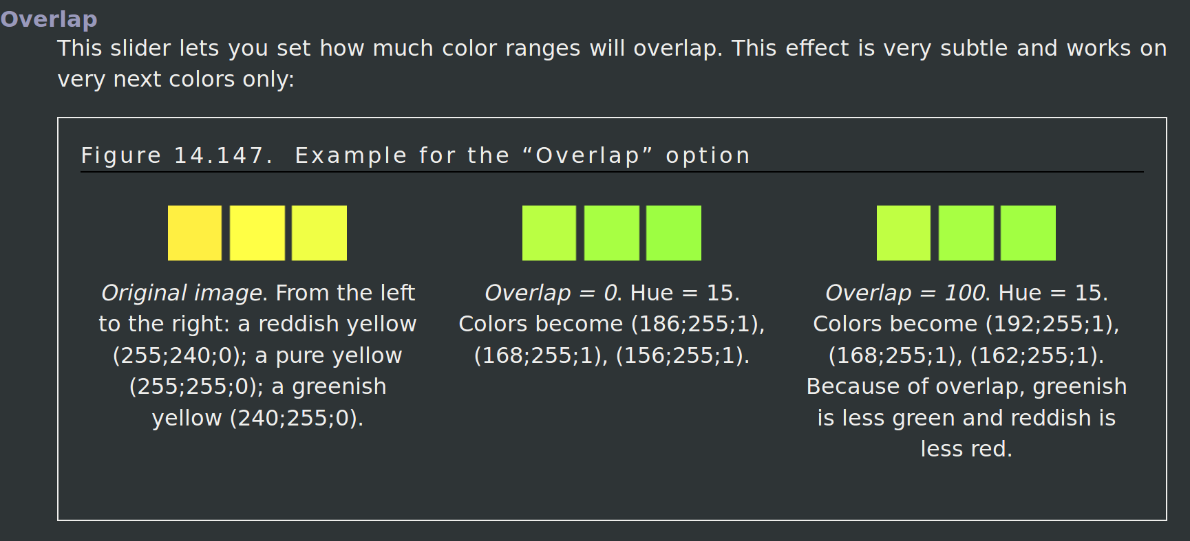Pick the middle swatch of the Overlap = 100 example
This screenshot has height=541, width=1190.
coord(966,233)
